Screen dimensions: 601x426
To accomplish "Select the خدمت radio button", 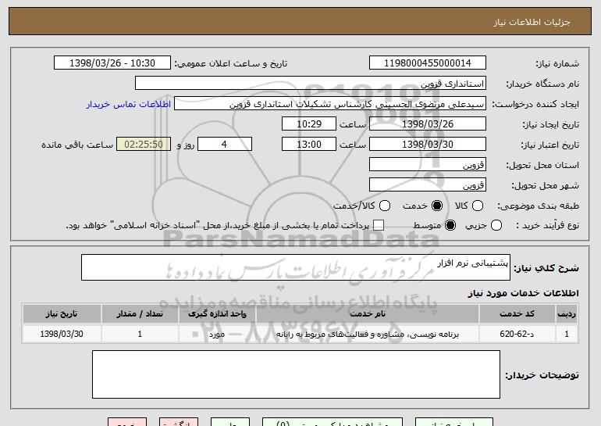I will [437, 206].
